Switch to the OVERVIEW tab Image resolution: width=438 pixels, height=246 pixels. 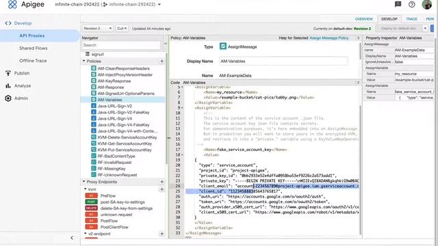tap(363, 19)
